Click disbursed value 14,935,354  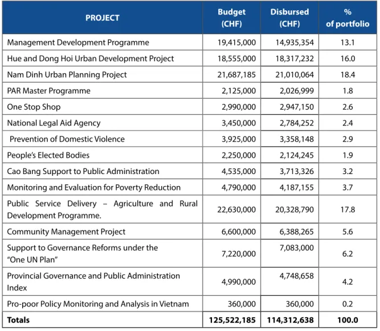point(295,42)
